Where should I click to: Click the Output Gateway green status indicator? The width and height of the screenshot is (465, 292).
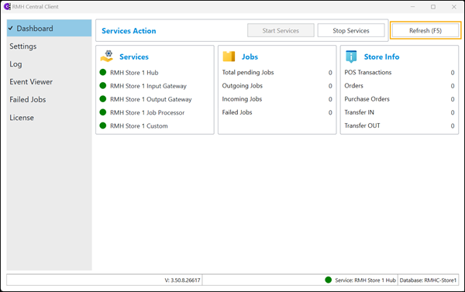pyautogui.click(x=103, y=99)
